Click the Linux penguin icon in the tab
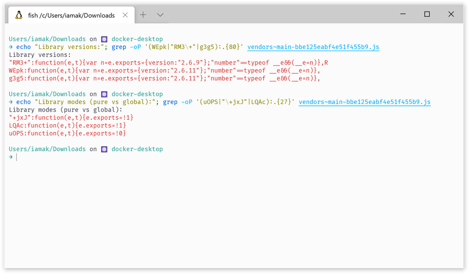 tap(19, 15)
